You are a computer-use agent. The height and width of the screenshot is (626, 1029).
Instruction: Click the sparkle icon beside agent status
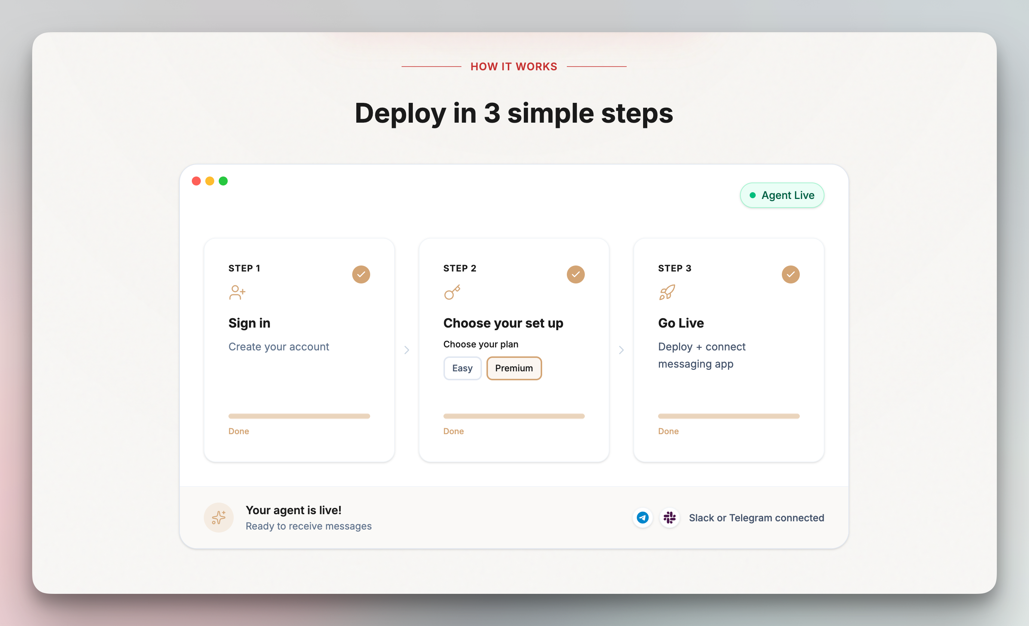pos(218,518)
